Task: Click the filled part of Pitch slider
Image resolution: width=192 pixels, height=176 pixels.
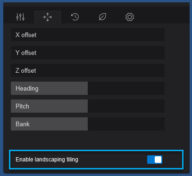Action: pos(49,106)
